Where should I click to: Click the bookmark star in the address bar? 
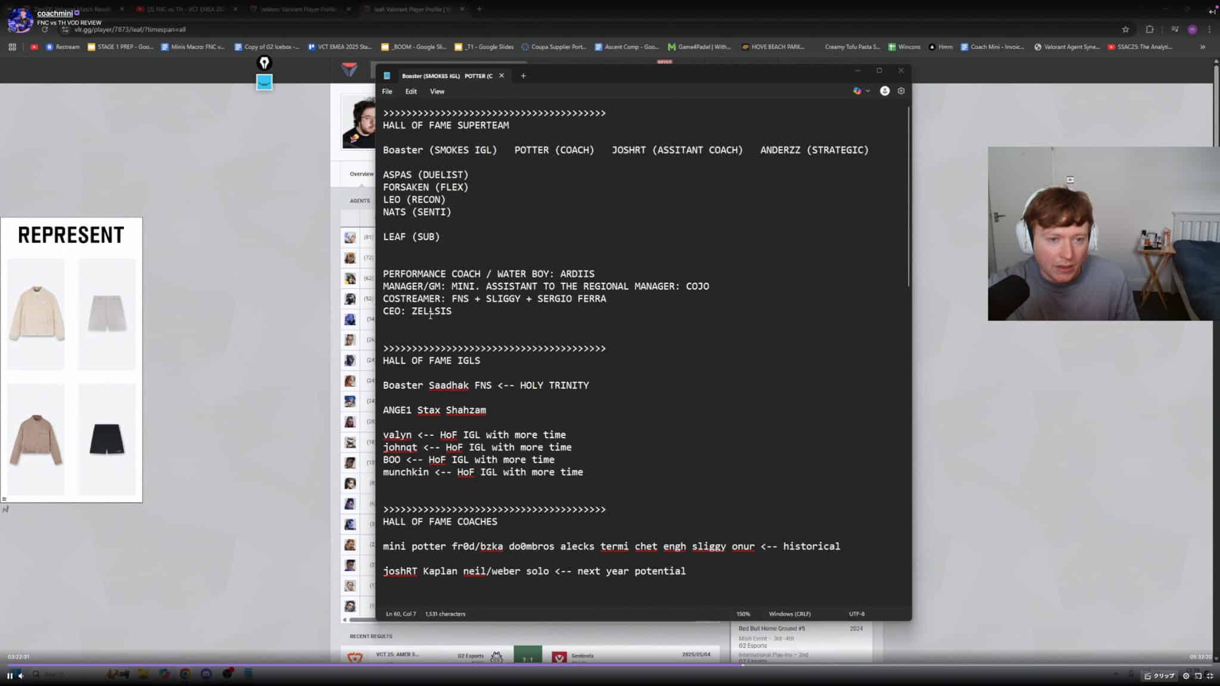pyautogui.click(x=1125, y=29)
